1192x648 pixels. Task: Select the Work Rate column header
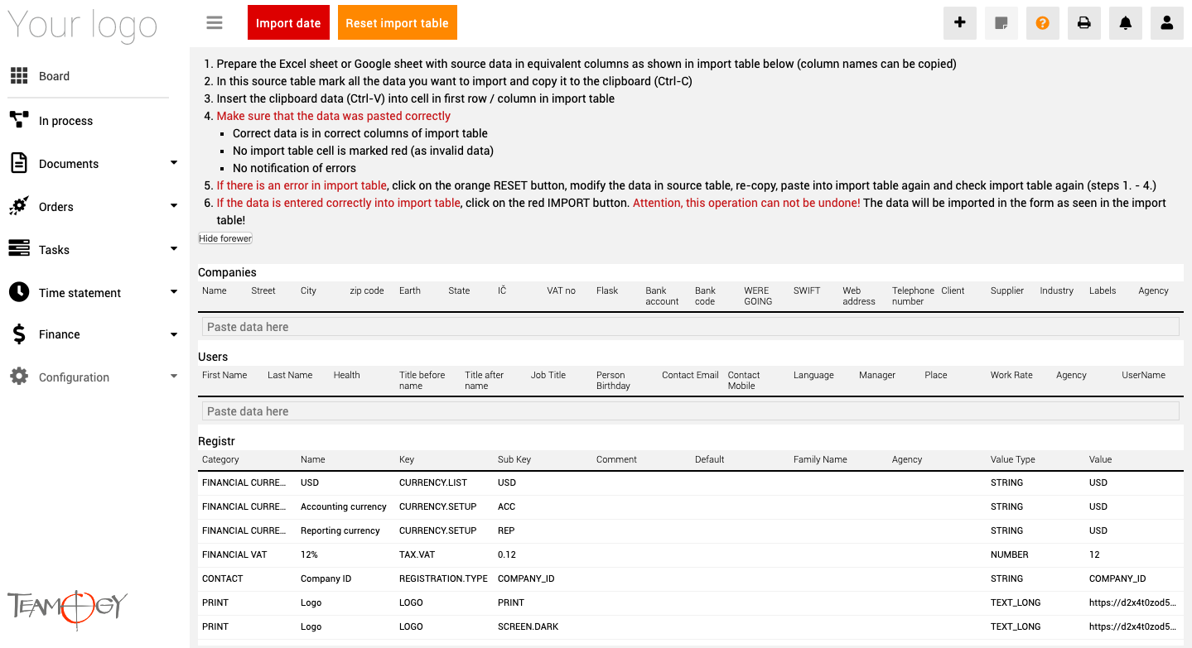(1011, 375)
